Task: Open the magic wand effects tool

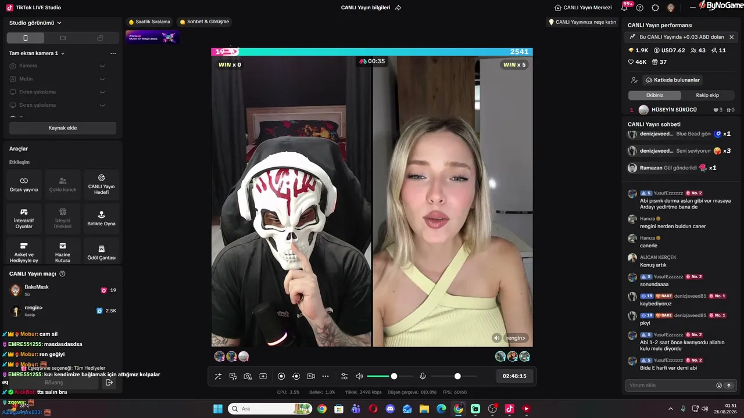Action: pos(218,376)
